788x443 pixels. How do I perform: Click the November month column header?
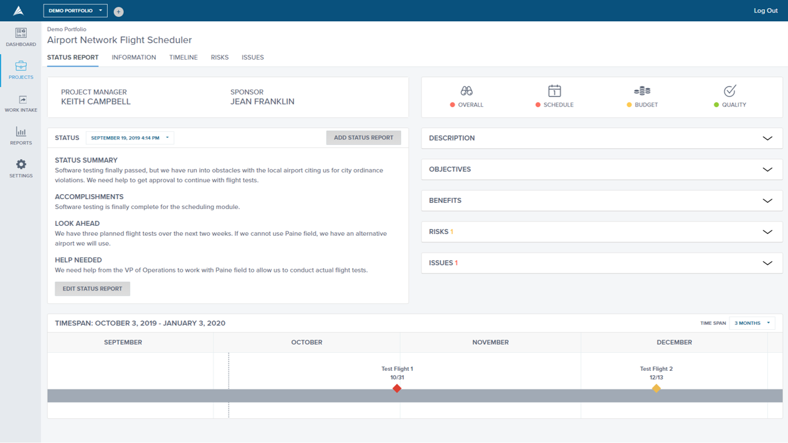tap(490, 342)
